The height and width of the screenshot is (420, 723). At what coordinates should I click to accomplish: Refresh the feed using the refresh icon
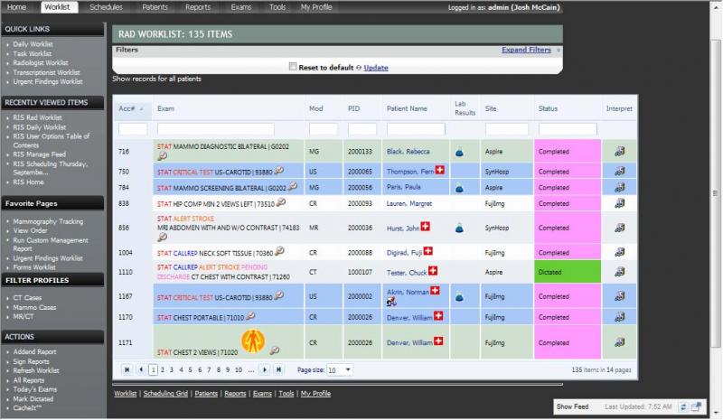[683, 406]
